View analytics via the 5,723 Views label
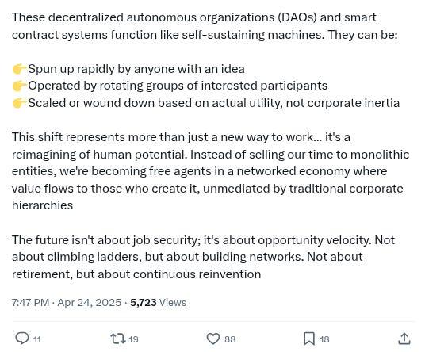 tap(158, 302)
